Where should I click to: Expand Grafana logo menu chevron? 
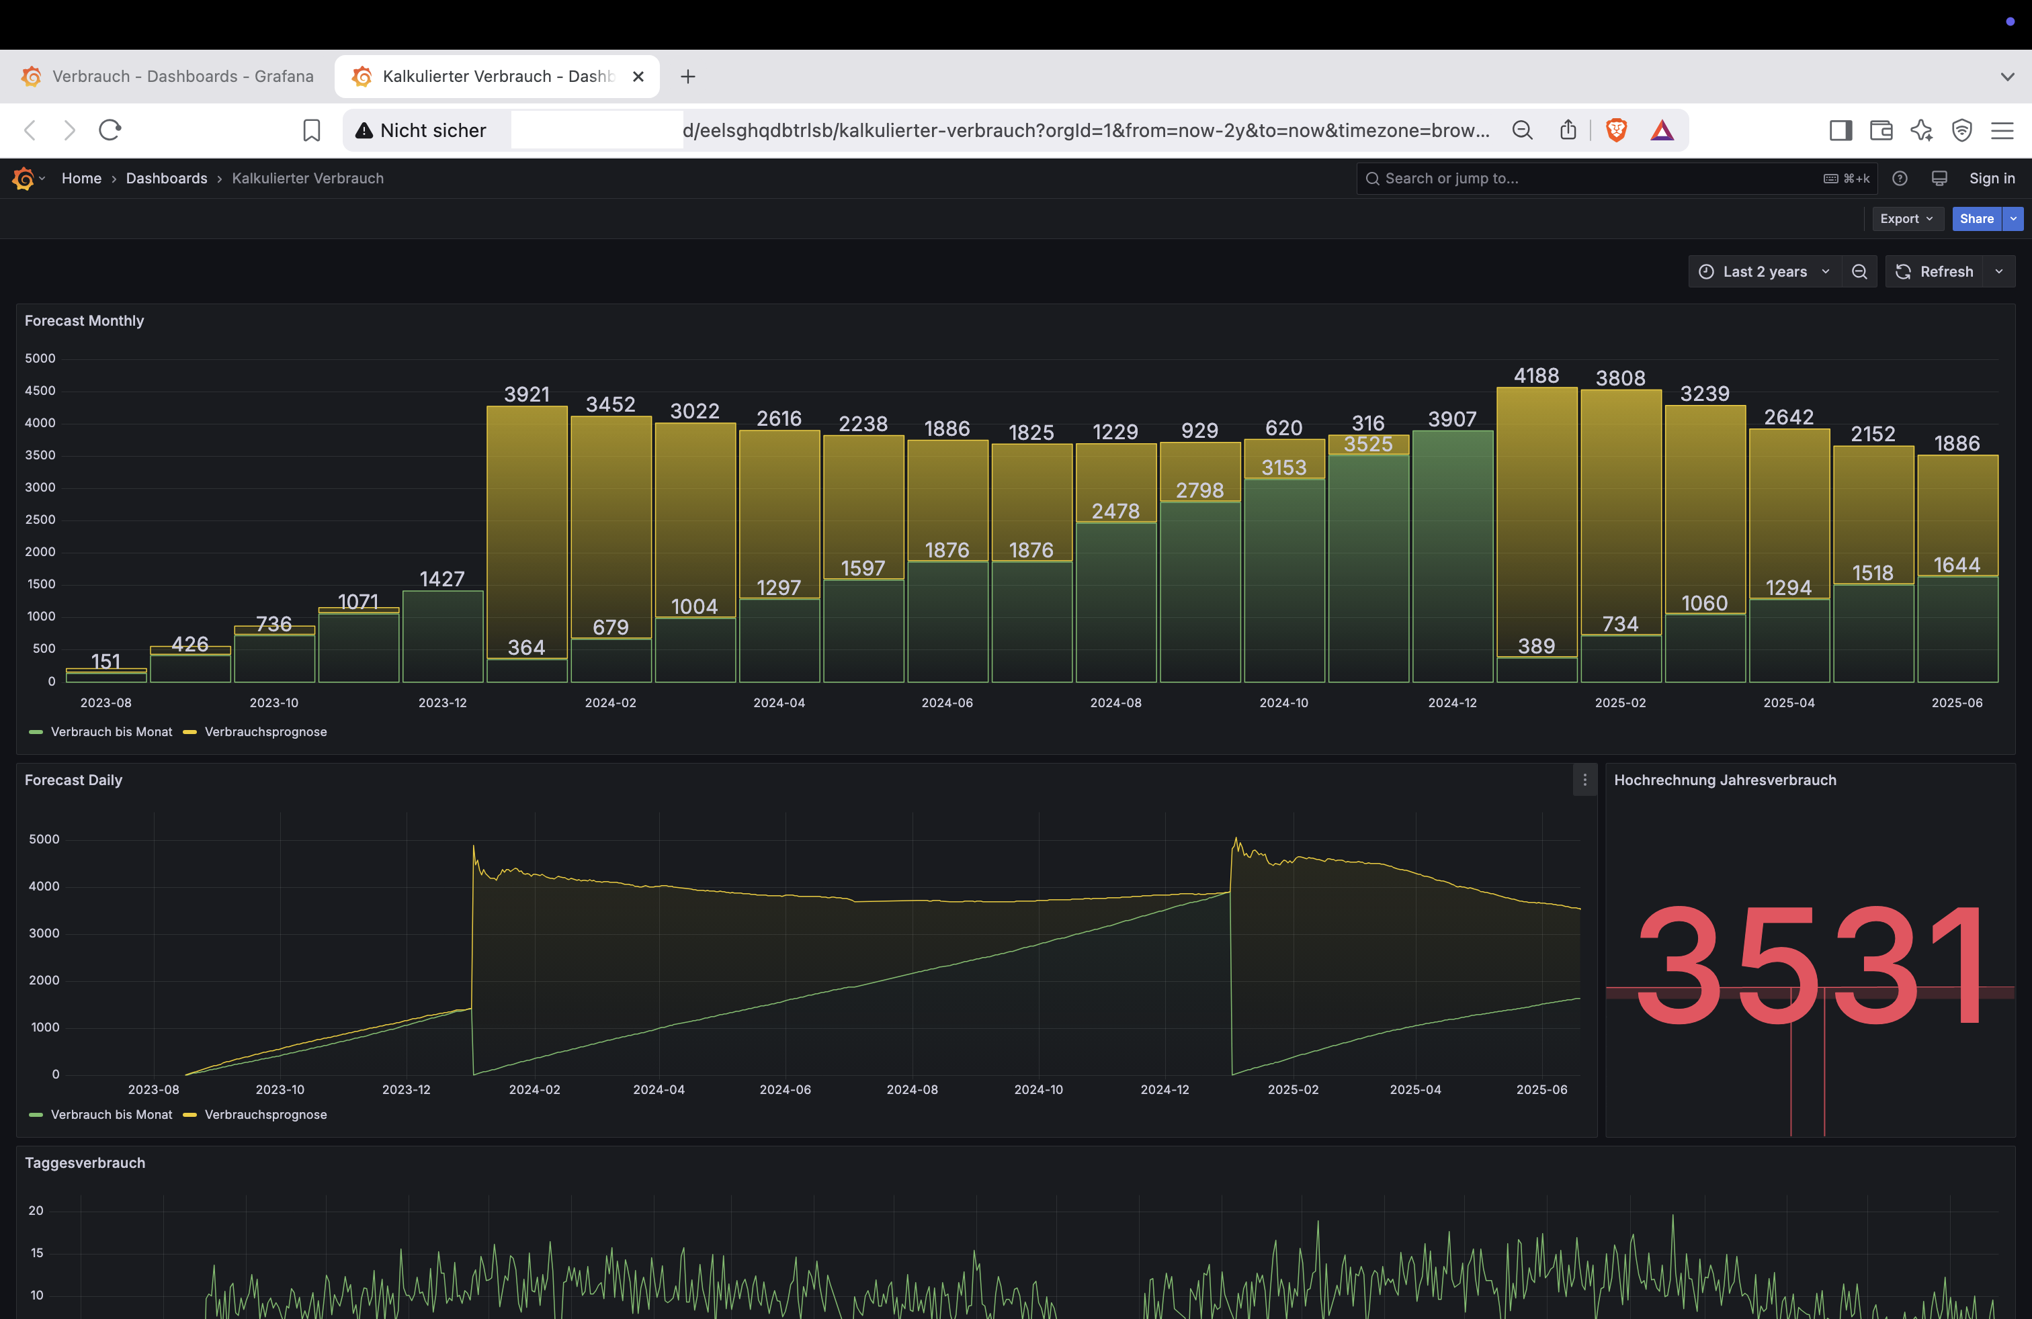[42, 179]
